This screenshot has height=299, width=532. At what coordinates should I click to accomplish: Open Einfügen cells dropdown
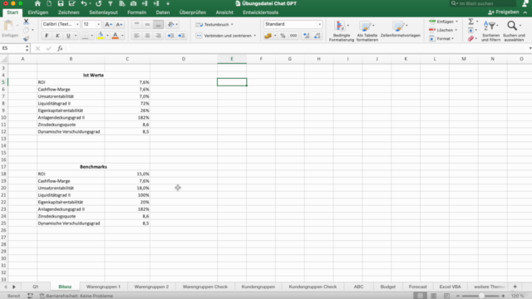tap(444, 22)
